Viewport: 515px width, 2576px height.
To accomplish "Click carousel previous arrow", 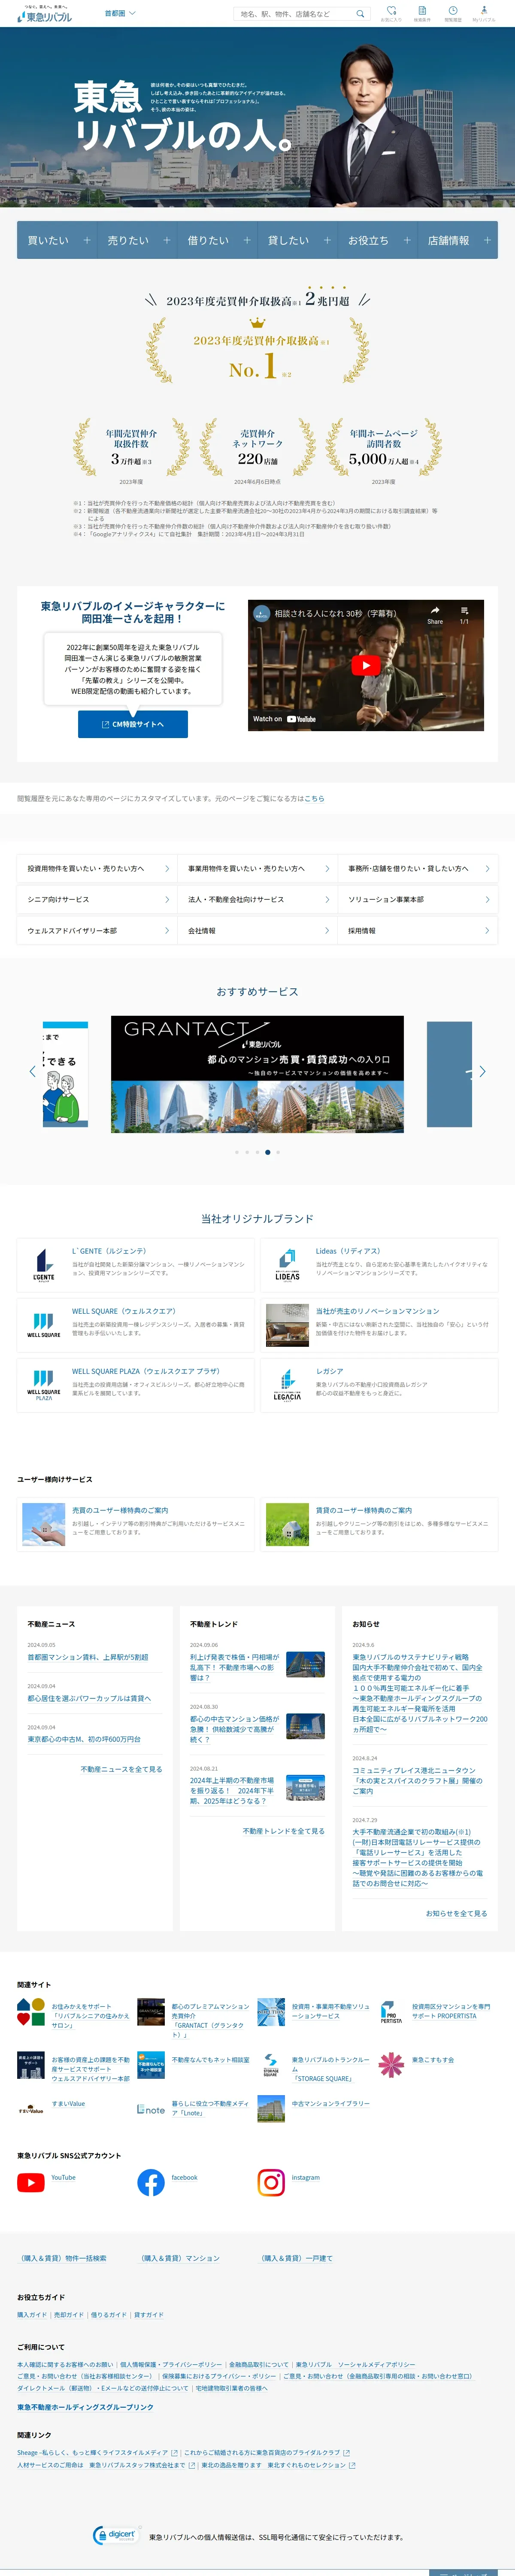I will pos(32,1071).
